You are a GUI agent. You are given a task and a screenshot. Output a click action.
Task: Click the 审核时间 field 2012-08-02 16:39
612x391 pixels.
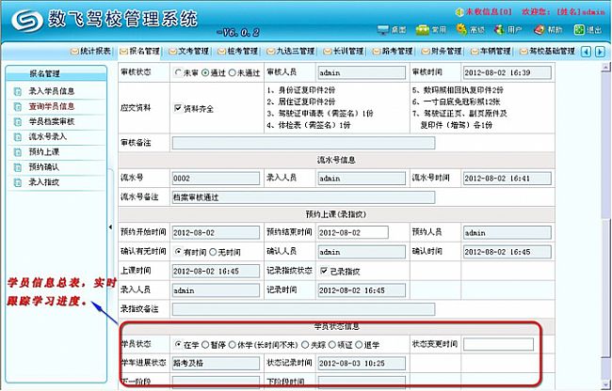point(507,72)
